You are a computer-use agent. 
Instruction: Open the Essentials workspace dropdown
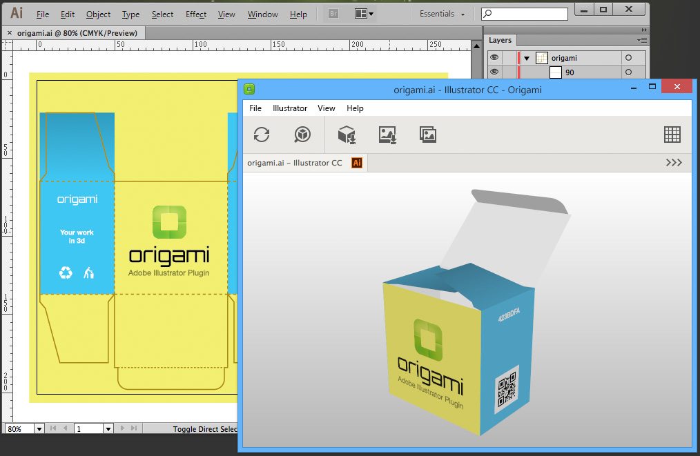(x=442, y=14)
